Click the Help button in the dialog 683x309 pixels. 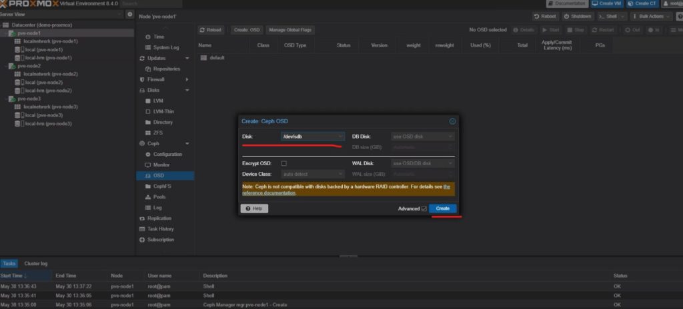(253, 208)
